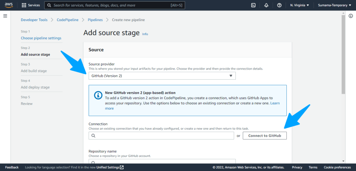Screen dimensions: 356x171
Task: Click the Feedback link in footer
Action: (12, 167)
